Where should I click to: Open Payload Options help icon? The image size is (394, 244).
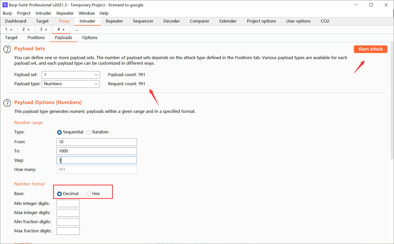pos(7,103)
